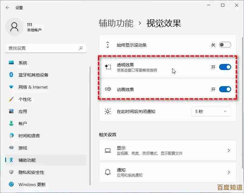Turn off 动画效果
The width and height of the screenshot is (244, 193).
pyautogui.click(x=225, y=89)
